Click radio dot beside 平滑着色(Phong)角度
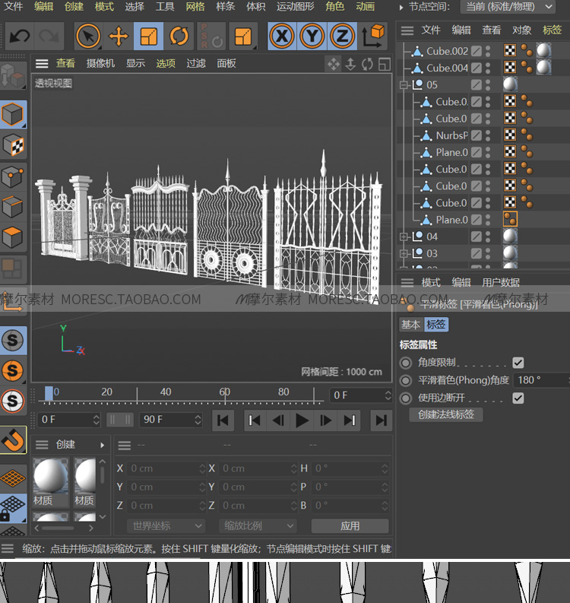The height and width of the screenshot is (603, 570). coord(406,380)
